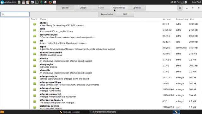Toggle the installed-state icon for aalib
Image resolution: width=202 pixels, height=114 pixels.
coord(34,30)
